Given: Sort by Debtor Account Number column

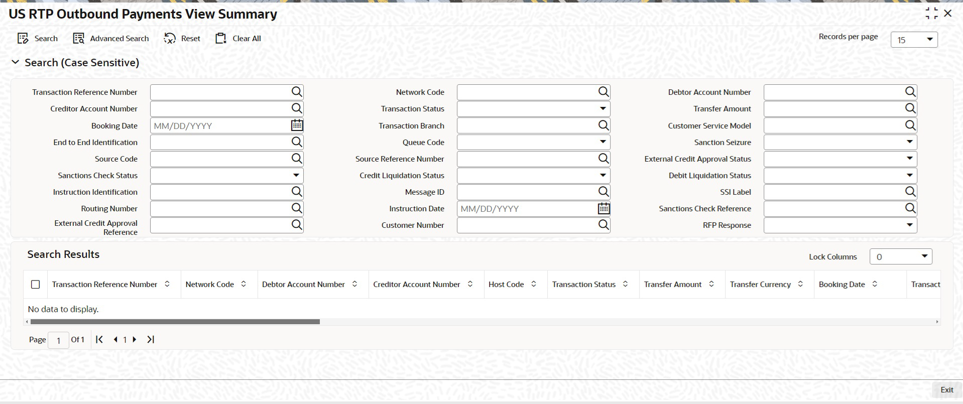Looking at the screenshot, I should 354,284.
